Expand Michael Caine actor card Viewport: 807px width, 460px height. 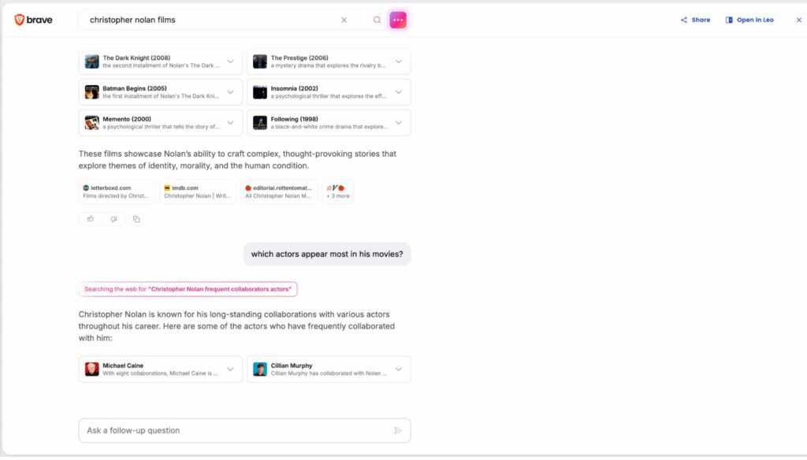(x=231, y=369)
